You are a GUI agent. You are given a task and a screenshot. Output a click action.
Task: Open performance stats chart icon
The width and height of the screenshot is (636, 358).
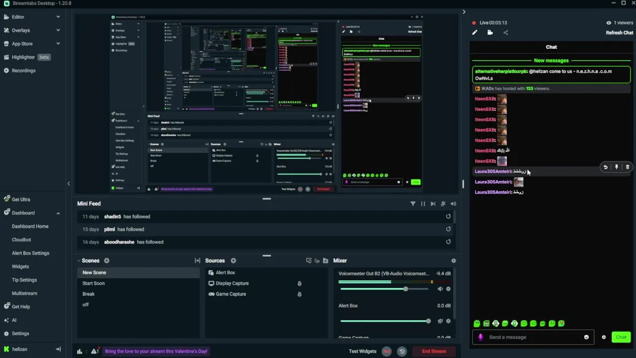click(79, 352)
